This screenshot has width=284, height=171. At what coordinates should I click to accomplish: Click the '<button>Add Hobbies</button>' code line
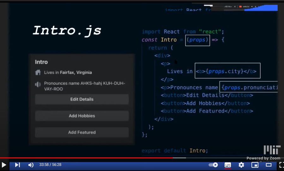[205, 103]
